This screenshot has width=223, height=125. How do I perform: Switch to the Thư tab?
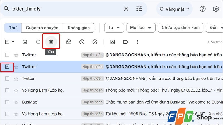(x=13, y=28)
